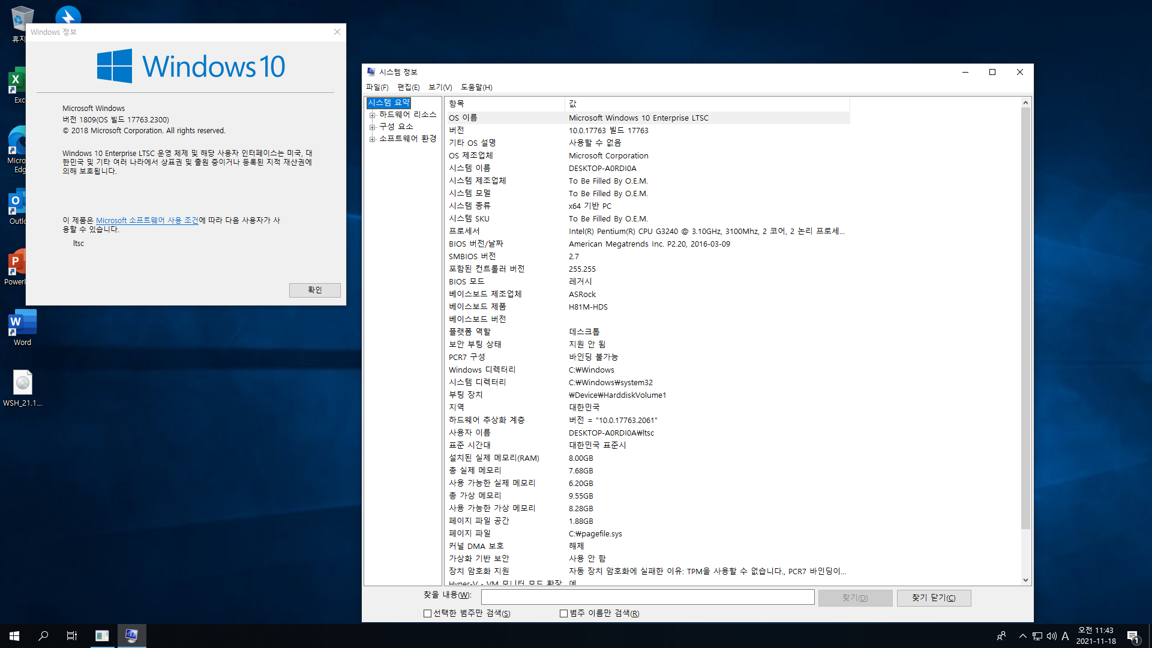Expand the 소프트웨어 환경 node
The image size is (1152, 648).
point(372,139)
